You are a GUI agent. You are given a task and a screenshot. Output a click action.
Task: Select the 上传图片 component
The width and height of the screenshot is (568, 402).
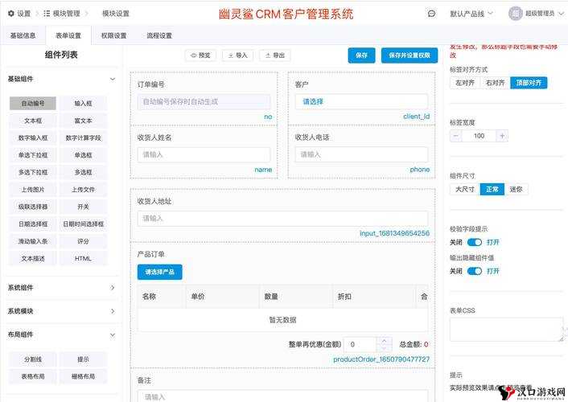33,190
